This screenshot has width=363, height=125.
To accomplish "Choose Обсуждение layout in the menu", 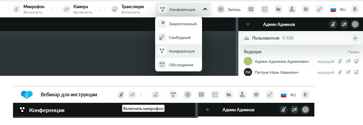I will coord(178,65).
